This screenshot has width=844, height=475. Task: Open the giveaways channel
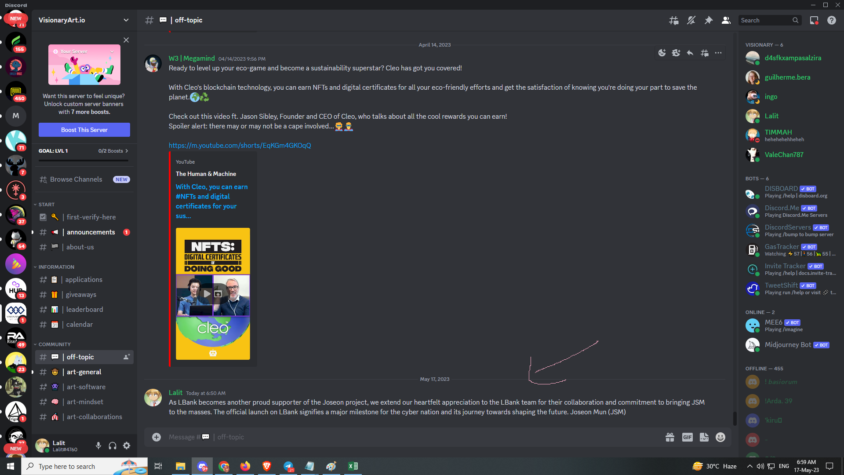84,295
